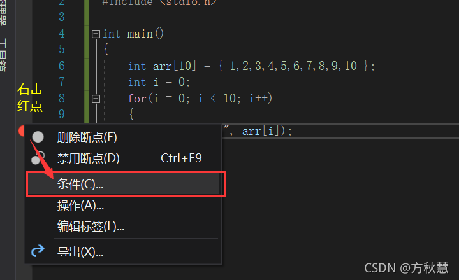459x280 pixels.
Task: Choose the Export (导出) menu item
Action: point(123,251)
